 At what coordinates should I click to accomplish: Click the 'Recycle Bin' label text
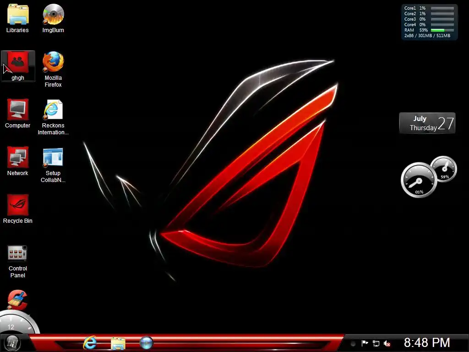pyautogui.click(x=18, y=221)
